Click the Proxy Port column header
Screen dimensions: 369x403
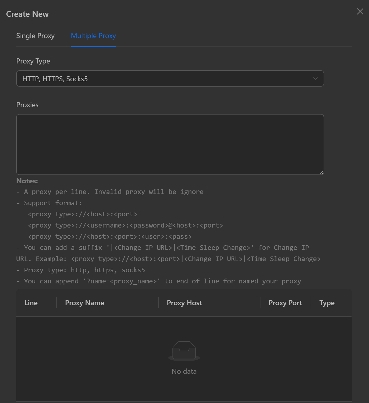[285, 303]
